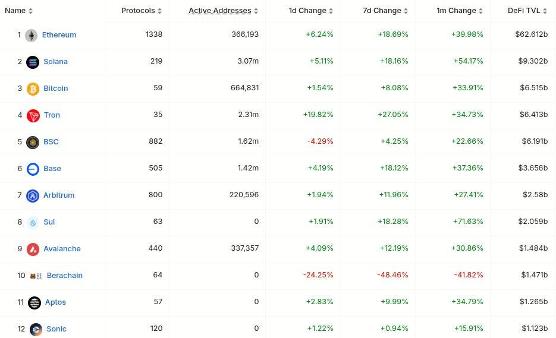Screen dimensions: 556x338
Task: Open the Sonic chain link
Action: (56, 329)
